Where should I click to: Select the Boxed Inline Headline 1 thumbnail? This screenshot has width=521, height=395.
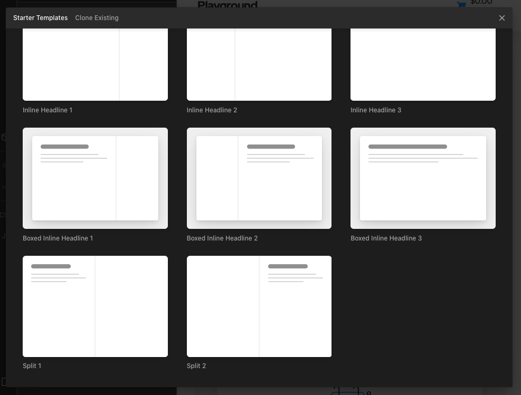(95, 178)
